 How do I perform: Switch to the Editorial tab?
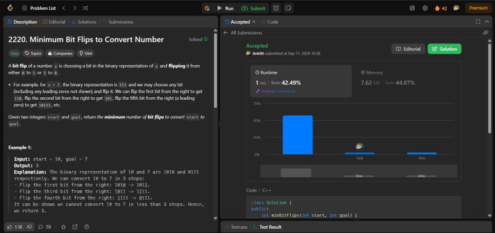(54, 22)
